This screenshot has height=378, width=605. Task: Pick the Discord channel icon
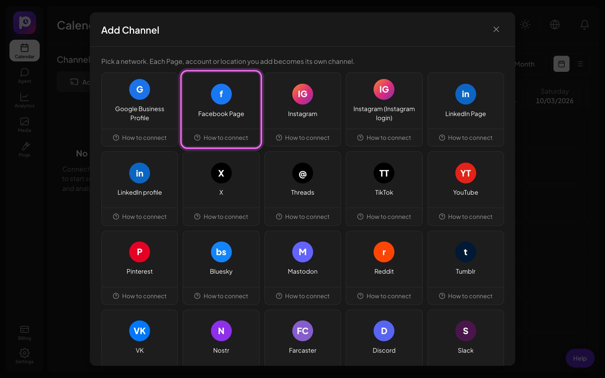click(x=384, y=331)
